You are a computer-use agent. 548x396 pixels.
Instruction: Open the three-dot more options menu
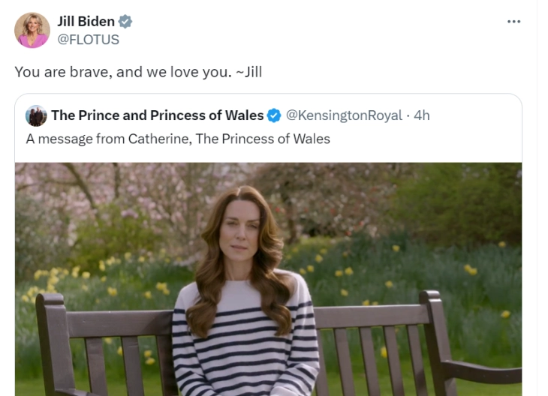[x=513, y=21]
